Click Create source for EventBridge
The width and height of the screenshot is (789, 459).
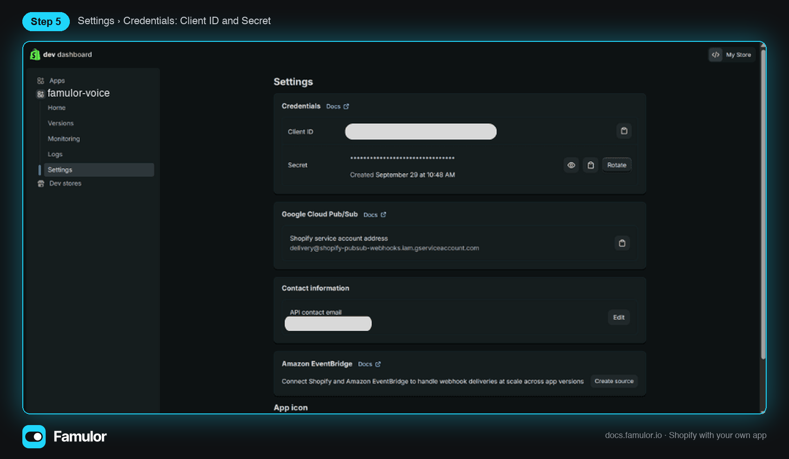coord(614,381)
